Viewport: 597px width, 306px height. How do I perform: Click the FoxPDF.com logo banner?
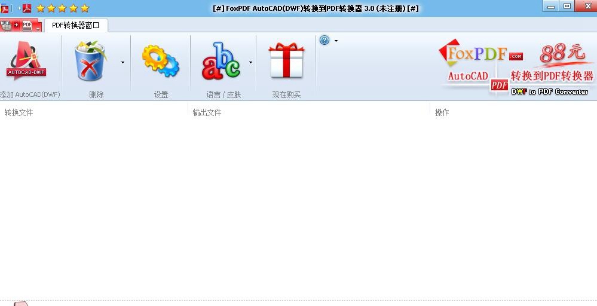point(480,53)
